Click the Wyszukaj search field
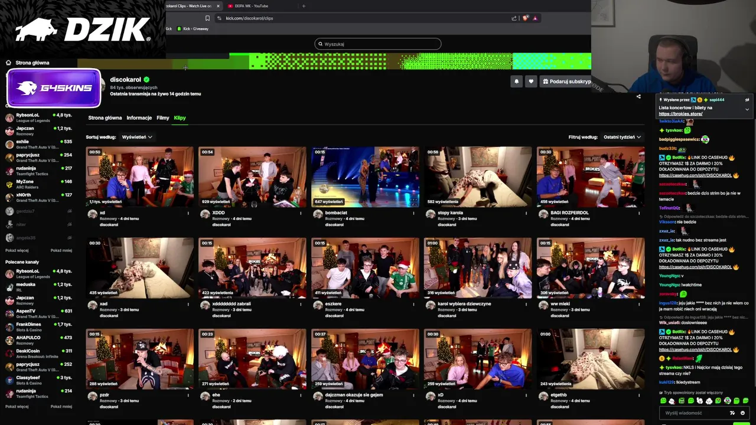Image resolution: width=756 pixels, height=425 pixels. click(x=378, y=44)
